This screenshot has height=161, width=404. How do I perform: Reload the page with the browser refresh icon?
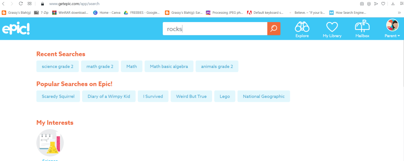tap(21, 4)
